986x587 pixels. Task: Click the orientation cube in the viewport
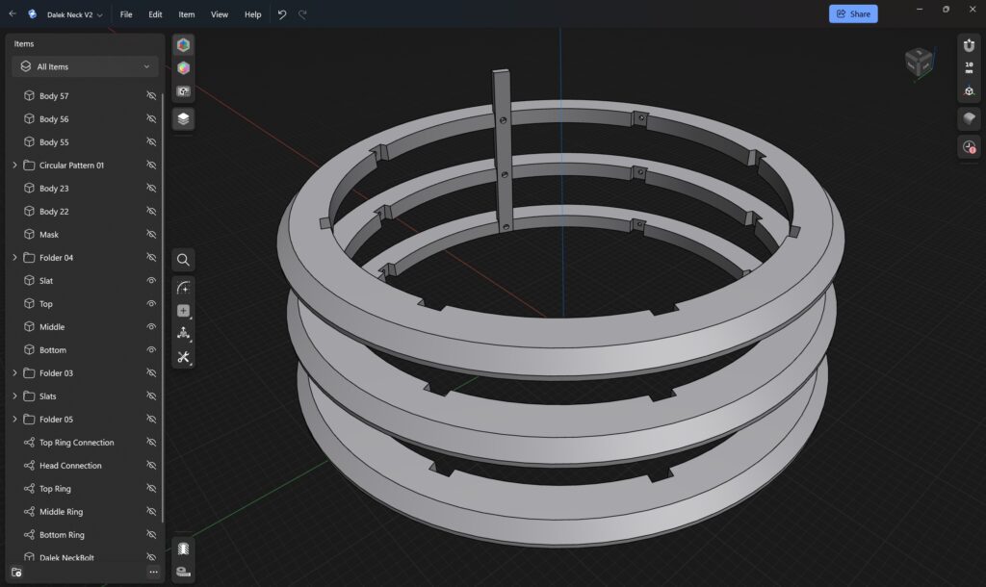point(918,64)
